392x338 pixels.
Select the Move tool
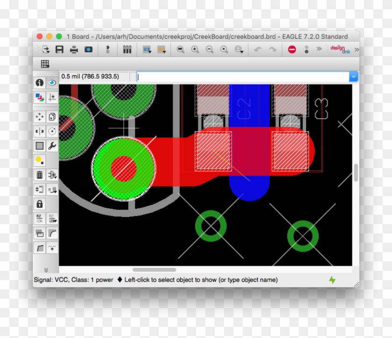40,116
